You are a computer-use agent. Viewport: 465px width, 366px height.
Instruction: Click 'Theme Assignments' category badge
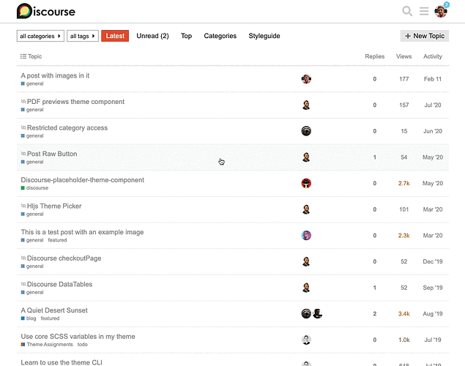[x=47, y=344]
